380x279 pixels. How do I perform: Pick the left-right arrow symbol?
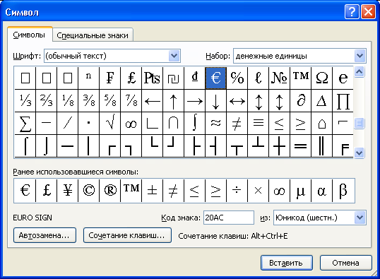(x=237, y=100)
